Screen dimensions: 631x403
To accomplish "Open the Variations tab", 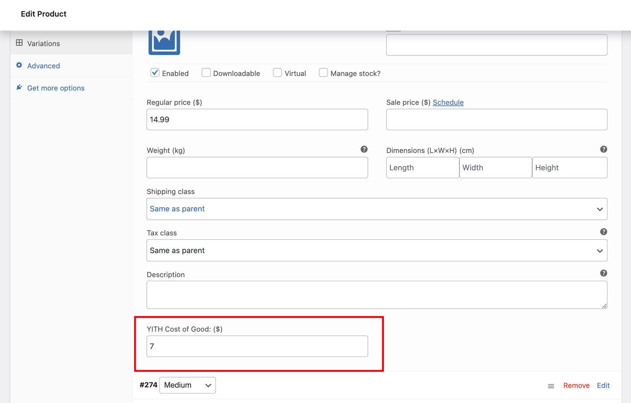I will click(71, 43).
